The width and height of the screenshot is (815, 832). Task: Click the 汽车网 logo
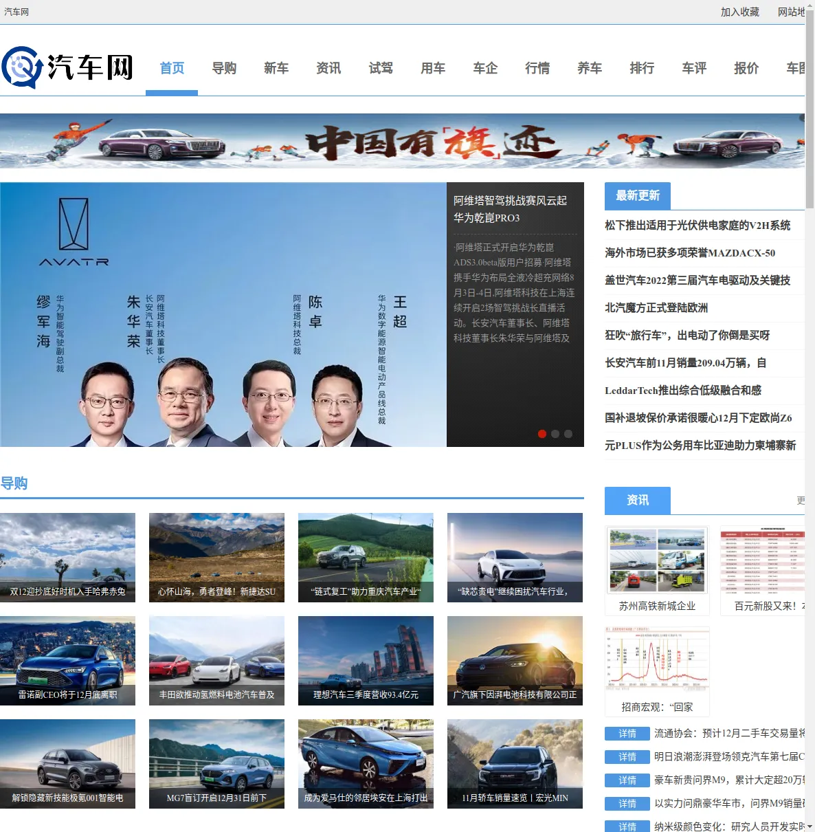click(67, 67)
